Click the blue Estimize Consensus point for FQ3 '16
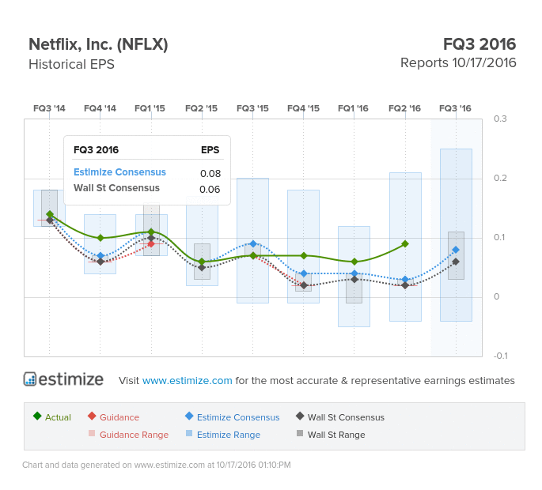 (456, 250)
